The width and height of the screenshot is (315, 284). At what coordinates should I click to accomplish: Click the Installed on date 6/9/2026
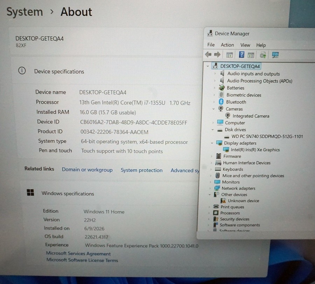pyautogui.click(x=94, y=229)
